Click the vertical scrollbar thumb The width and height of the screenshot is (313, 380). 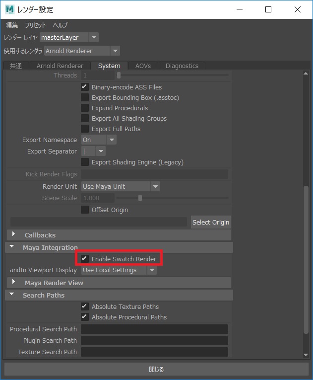(x=306, y=260)
